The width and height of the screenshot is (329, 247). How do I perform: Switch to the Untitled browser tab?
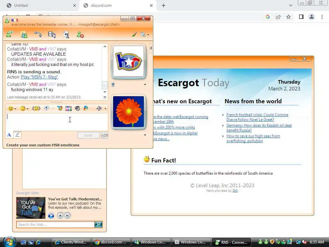click(x=40, y=5)
